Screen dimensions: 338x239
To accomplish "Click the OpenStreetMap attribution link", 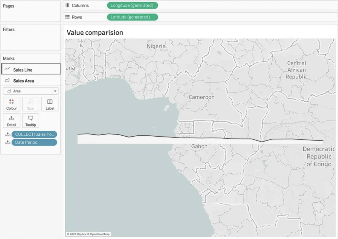I will [99, 234].
